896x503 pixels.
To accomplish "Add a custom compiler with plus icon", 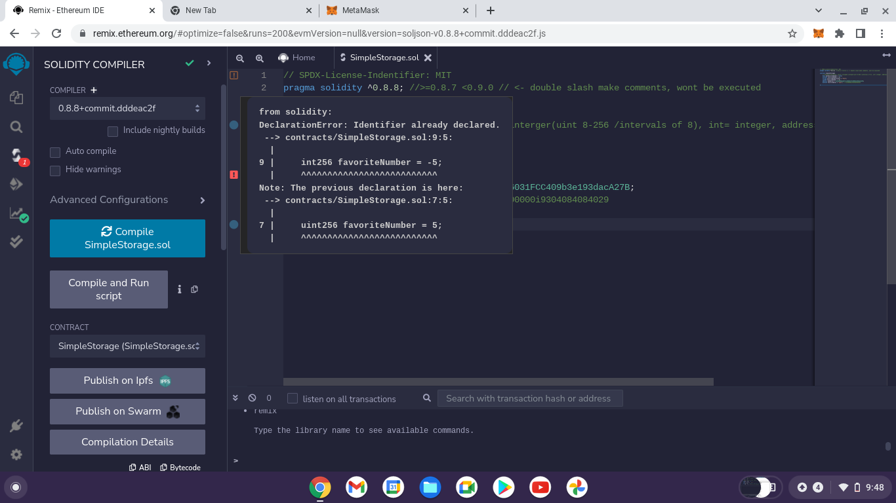I will point(94,90).
